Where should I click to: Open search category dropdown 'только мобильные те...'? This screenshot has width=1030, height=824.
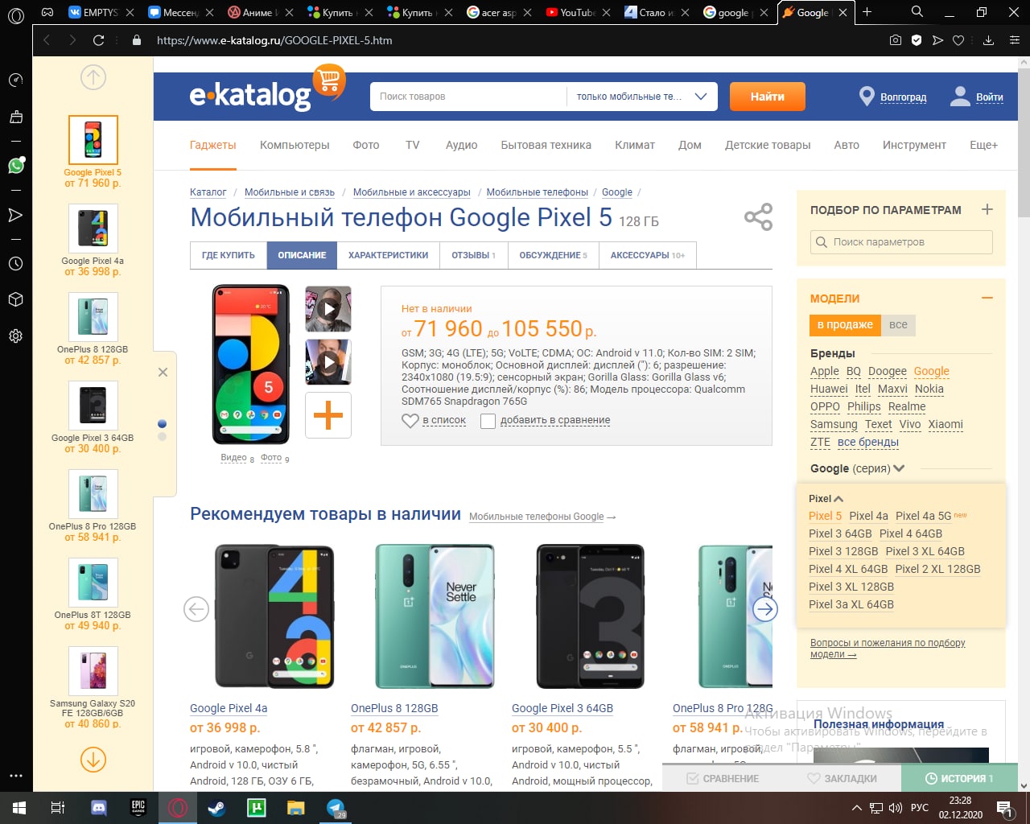641,97
